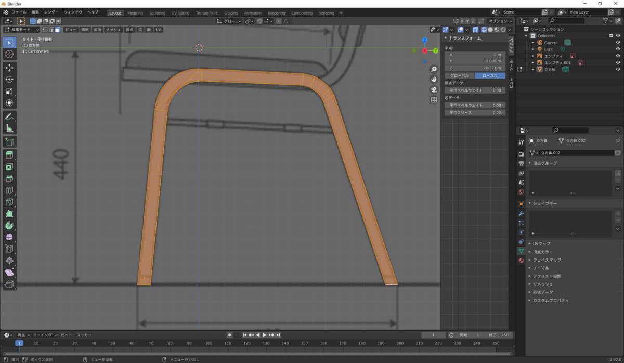
Task: Select the Knife tool
Action: 9,202
